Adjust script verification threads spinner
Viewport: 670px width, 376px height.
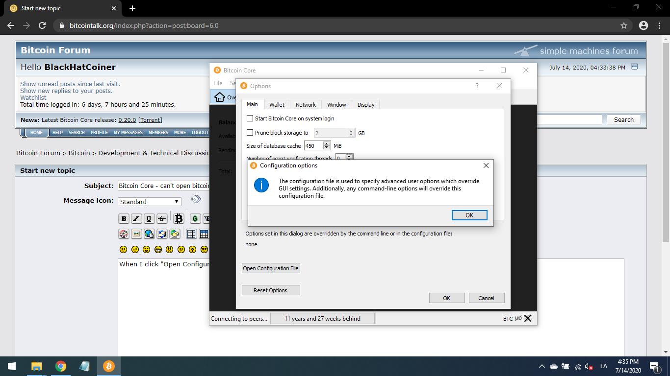pos(349,157)
